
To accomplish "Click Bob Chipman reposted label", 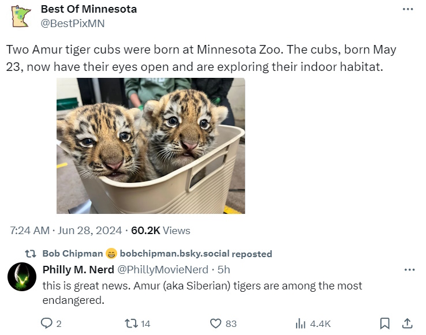I will tap(156, 254).
